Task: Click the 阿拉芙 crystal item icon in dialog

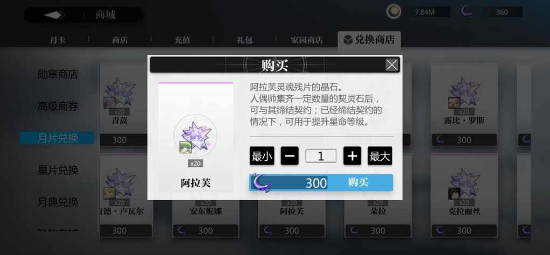Action: pos(195,136)
